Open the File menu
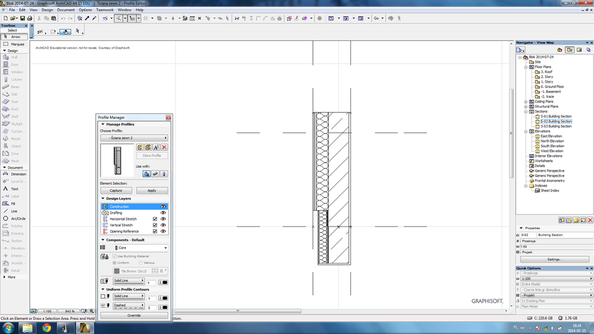 [12, 10]
